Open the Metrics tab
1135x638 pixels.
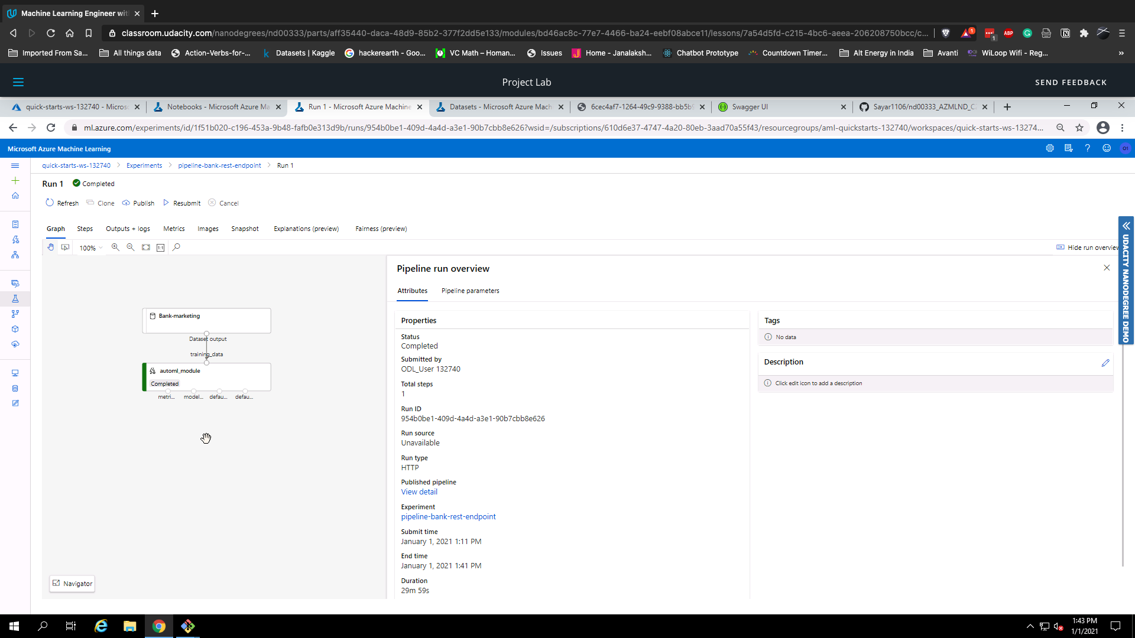tap(174, 229)
